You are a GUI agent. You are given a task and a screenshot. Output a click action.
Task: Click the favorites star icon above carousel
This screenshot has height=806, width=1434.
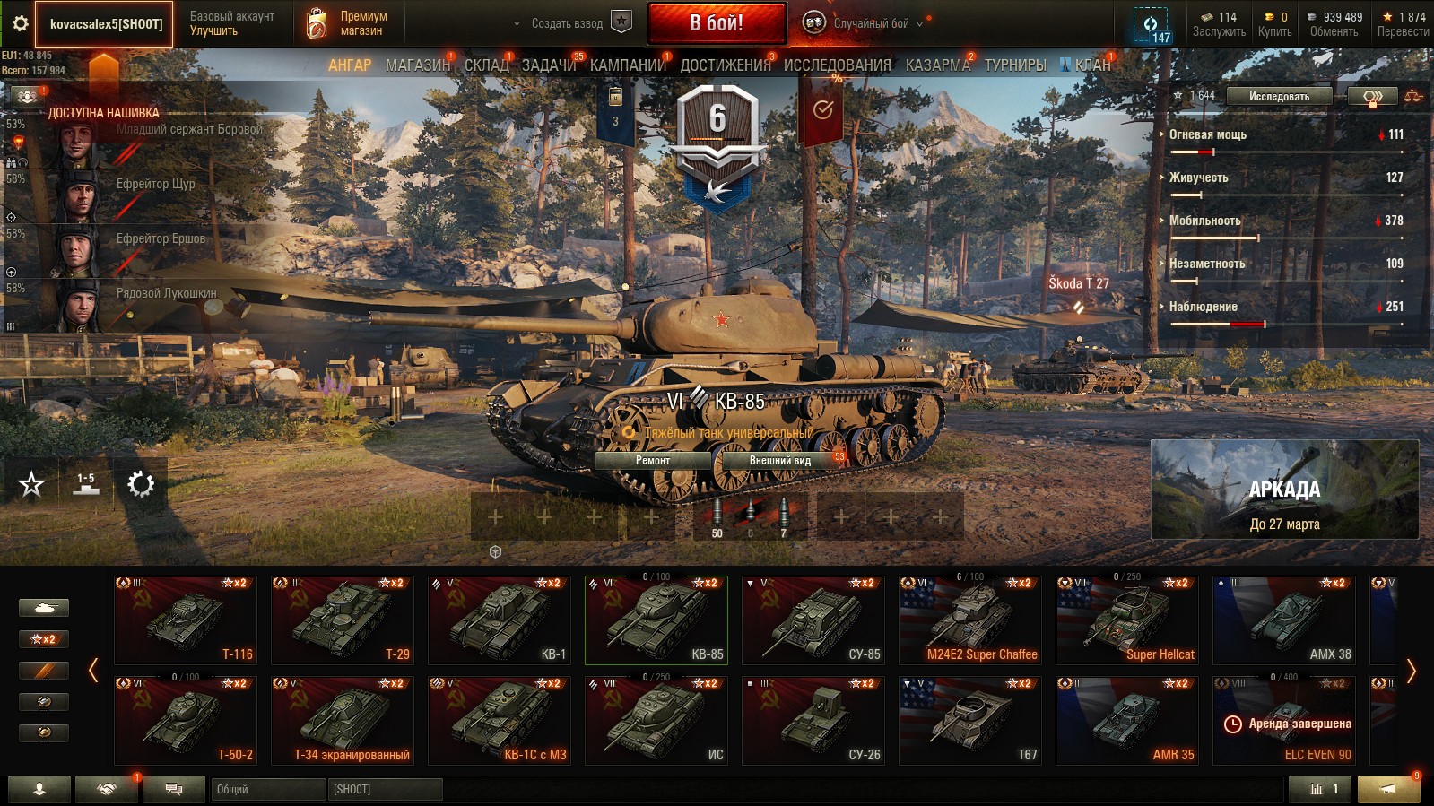pos(31,484)
